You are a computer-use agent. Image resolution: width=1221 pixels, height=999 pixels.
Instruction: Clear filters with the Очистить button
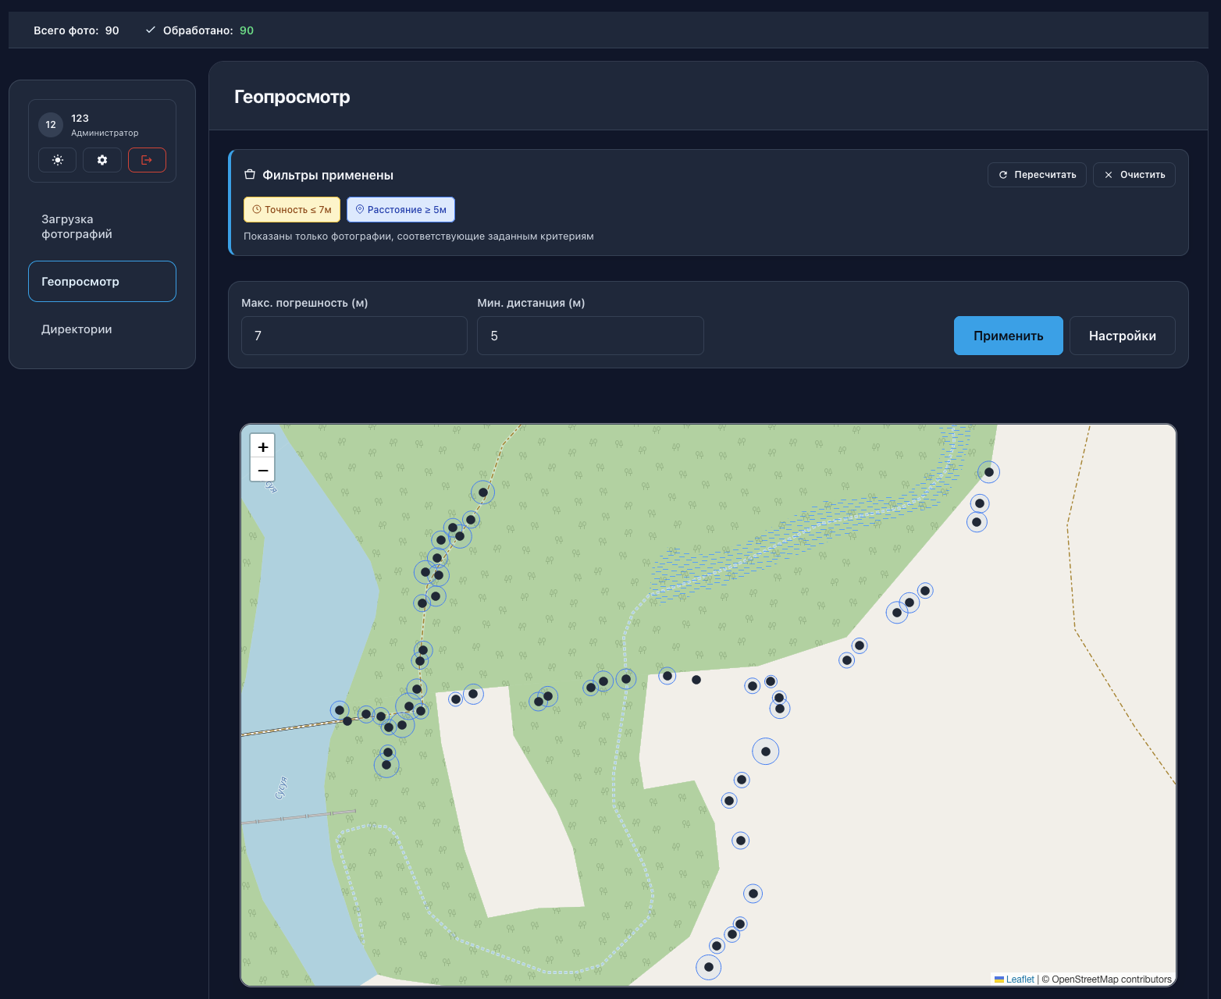1134,175
